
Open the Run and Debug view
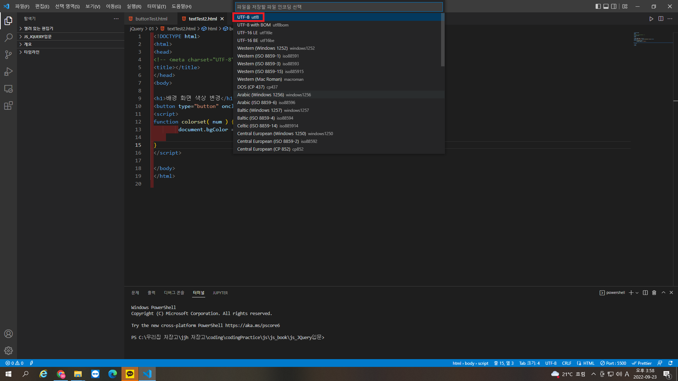pyautogui.click(x=8, y=71)
